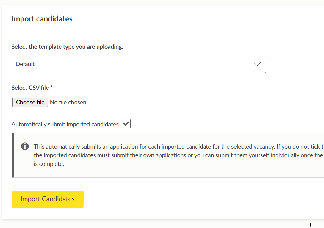Screen dimensions: 324x228
Task: Click the 'No file chosen' text
Action: point(68,102)
